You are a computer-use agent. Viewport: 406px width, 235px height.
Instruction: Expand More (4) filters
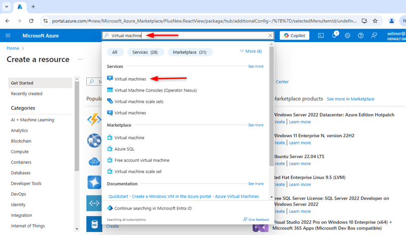pos(251,51)
